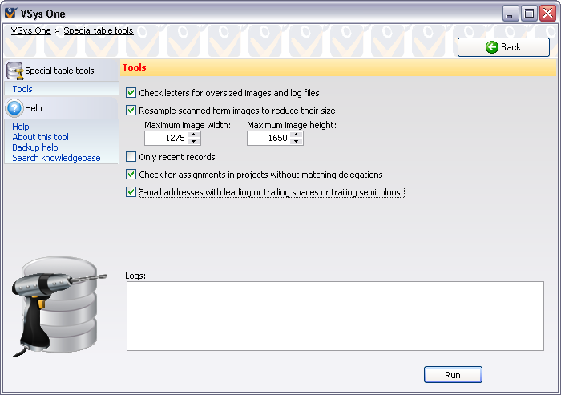561x395 pixels.
Task: Decrease Maximum image height using down arrow
Action: point(297,141)
